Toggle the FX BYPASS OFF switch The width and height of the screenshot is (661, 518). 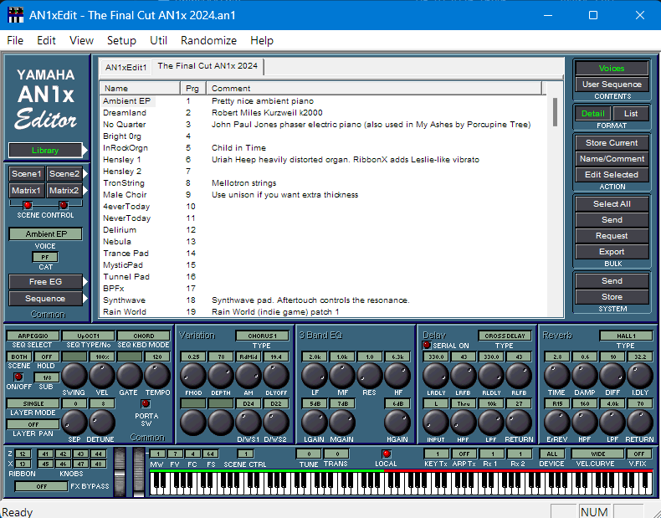coord(41,486)
